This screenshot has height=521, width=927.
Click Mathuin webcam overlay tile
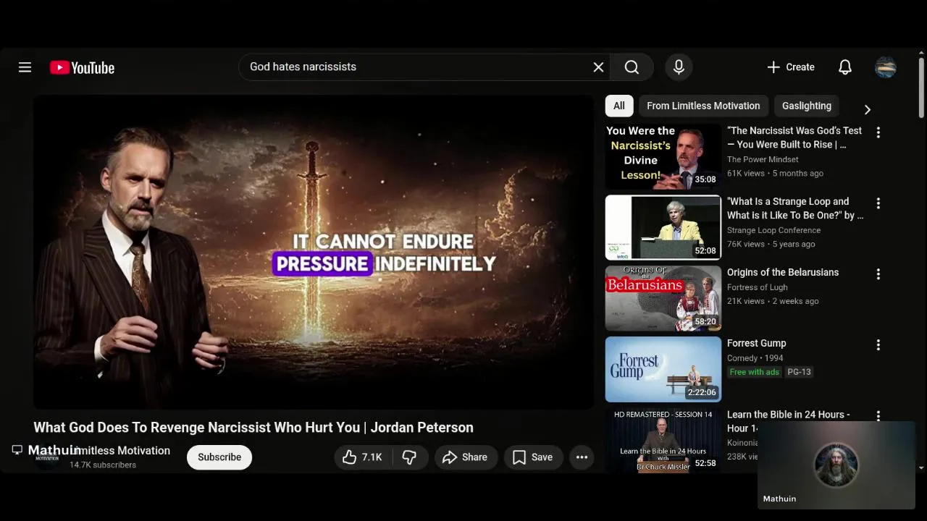[x=836, y=465]
